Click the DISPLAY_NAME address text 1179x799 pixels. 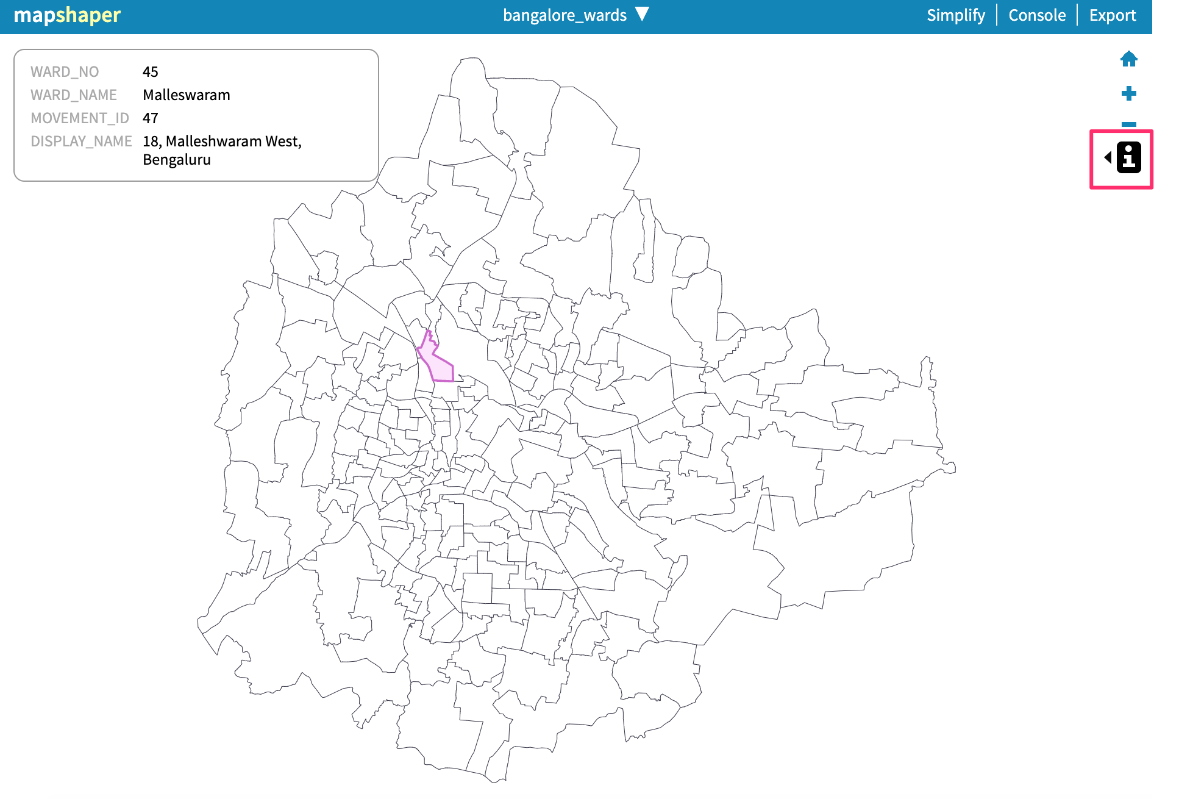tap(222, 141)
